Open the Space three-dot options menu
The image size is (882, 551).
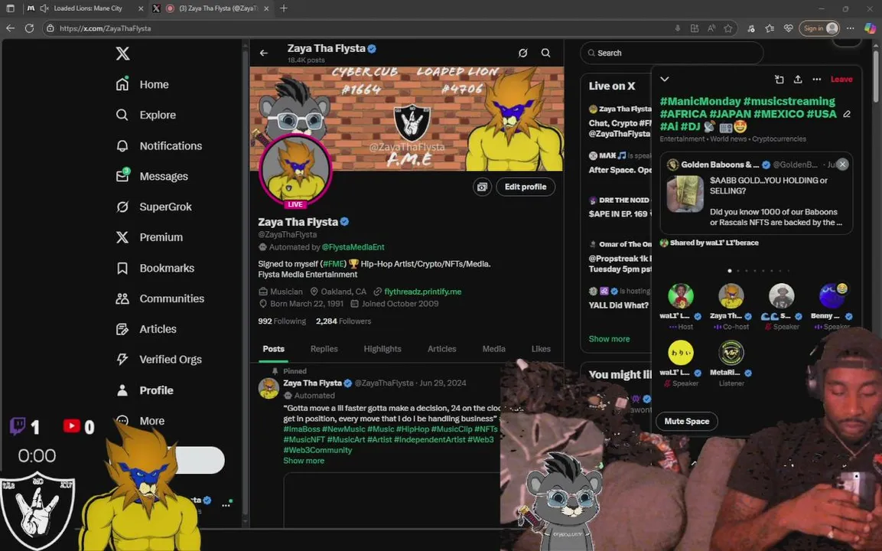tap(817, 80)
